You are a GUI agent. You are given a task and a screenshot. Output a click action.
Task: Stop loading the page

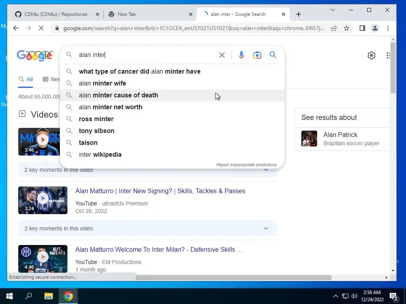(41, 28)
